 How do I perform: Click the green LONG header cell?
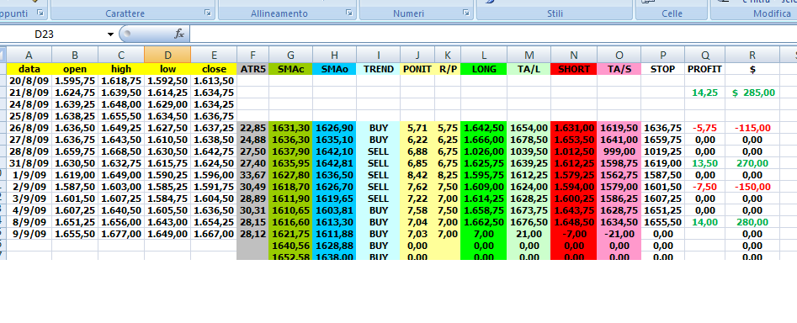coord(483,69)
